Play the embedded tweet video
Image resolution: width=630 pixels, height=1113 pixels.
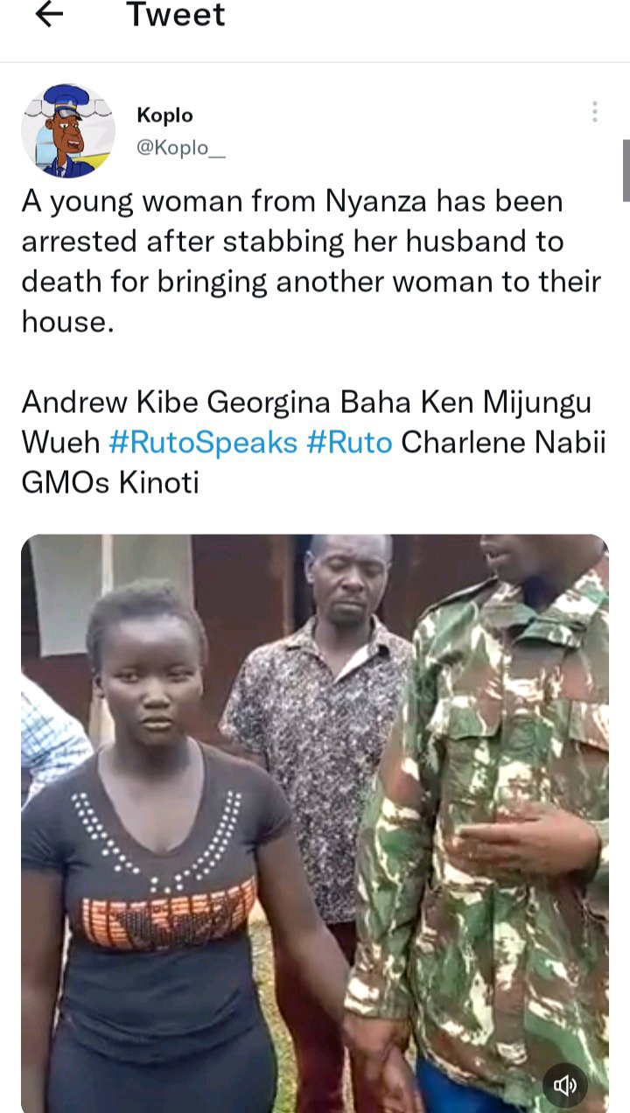(315, 823)
